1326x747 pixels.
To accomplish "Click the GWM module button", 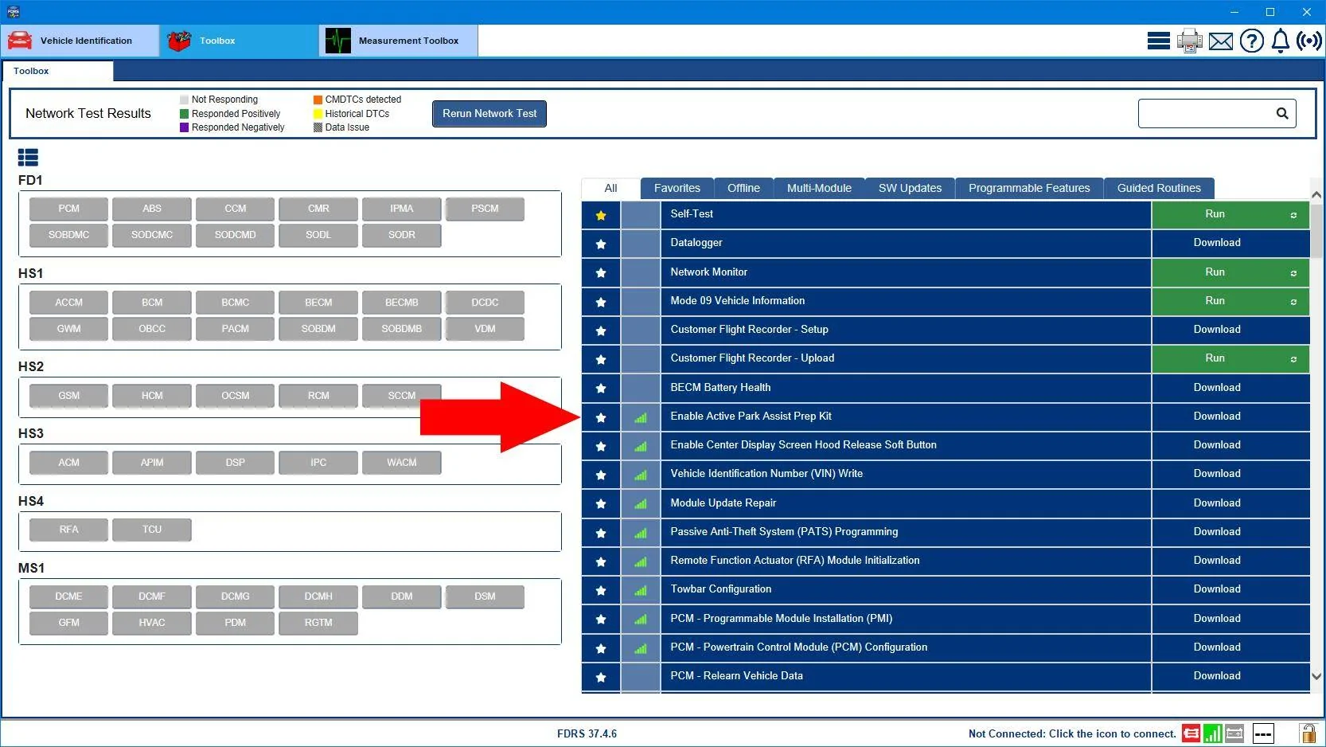I will [x=68, y=329].
